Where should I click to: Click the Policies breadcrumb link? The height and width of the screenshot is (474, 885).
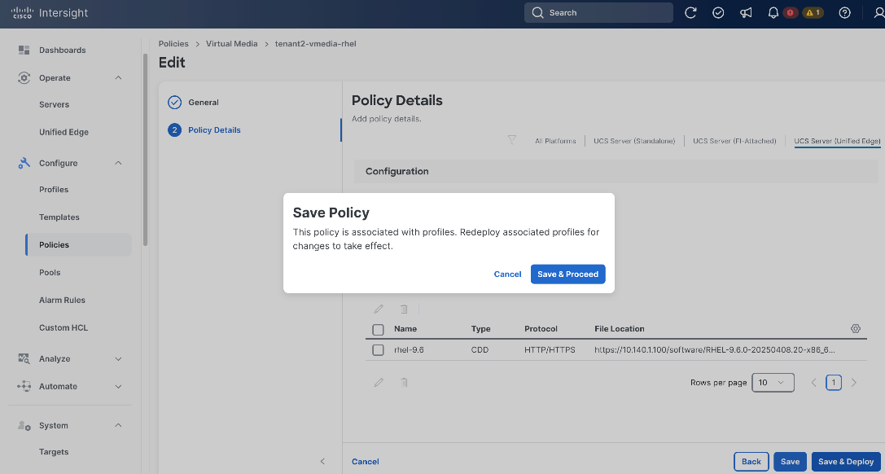[173, 43]
